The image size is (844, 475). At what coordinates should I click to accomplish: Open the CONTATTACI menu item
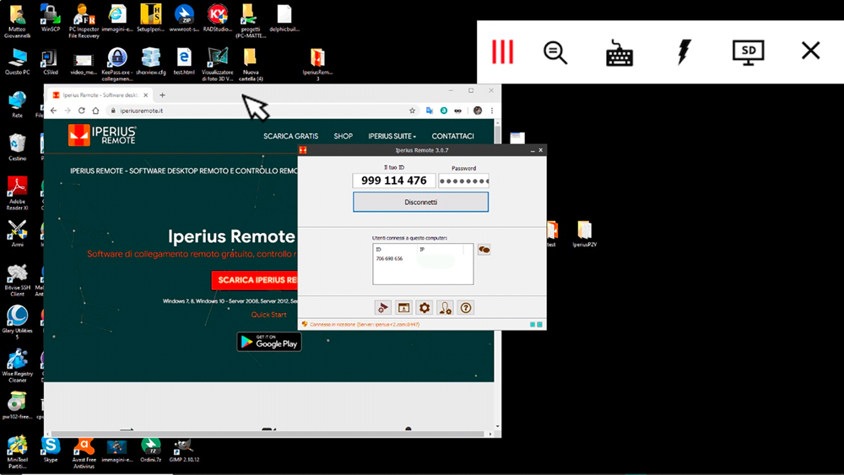click(452, 136)
